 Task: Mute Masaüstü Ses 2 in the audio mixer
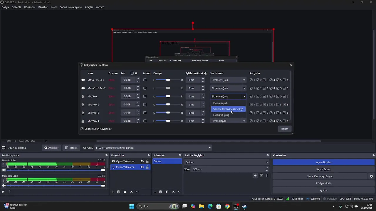(x=4, y=185)
